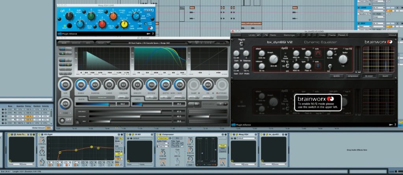Click the attack knob in bx_dynEQ
The height and width of the screenshot is (175, 403).
(261, 53)
